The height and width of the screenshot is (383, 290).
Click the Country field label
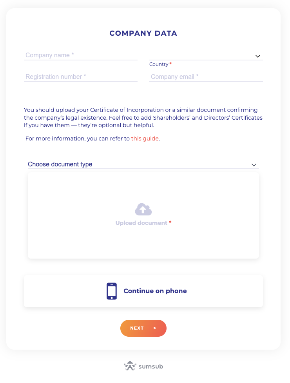click(159, 64)
